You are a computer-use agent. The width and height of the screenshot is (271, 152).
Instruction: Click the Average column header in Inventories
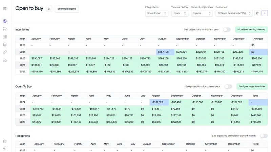tap(258, 39)
